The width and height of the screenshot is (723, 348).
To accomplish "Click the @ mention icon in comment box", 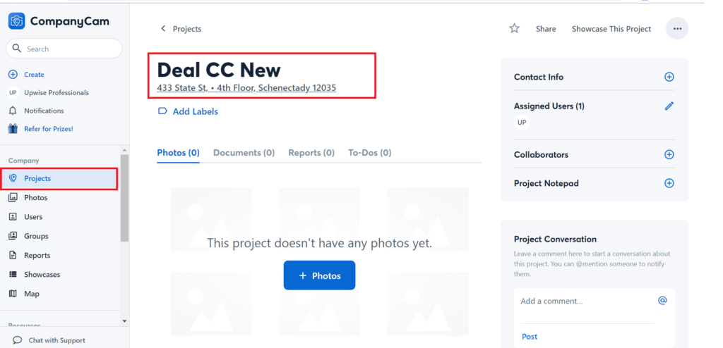I will click(662, 301).
